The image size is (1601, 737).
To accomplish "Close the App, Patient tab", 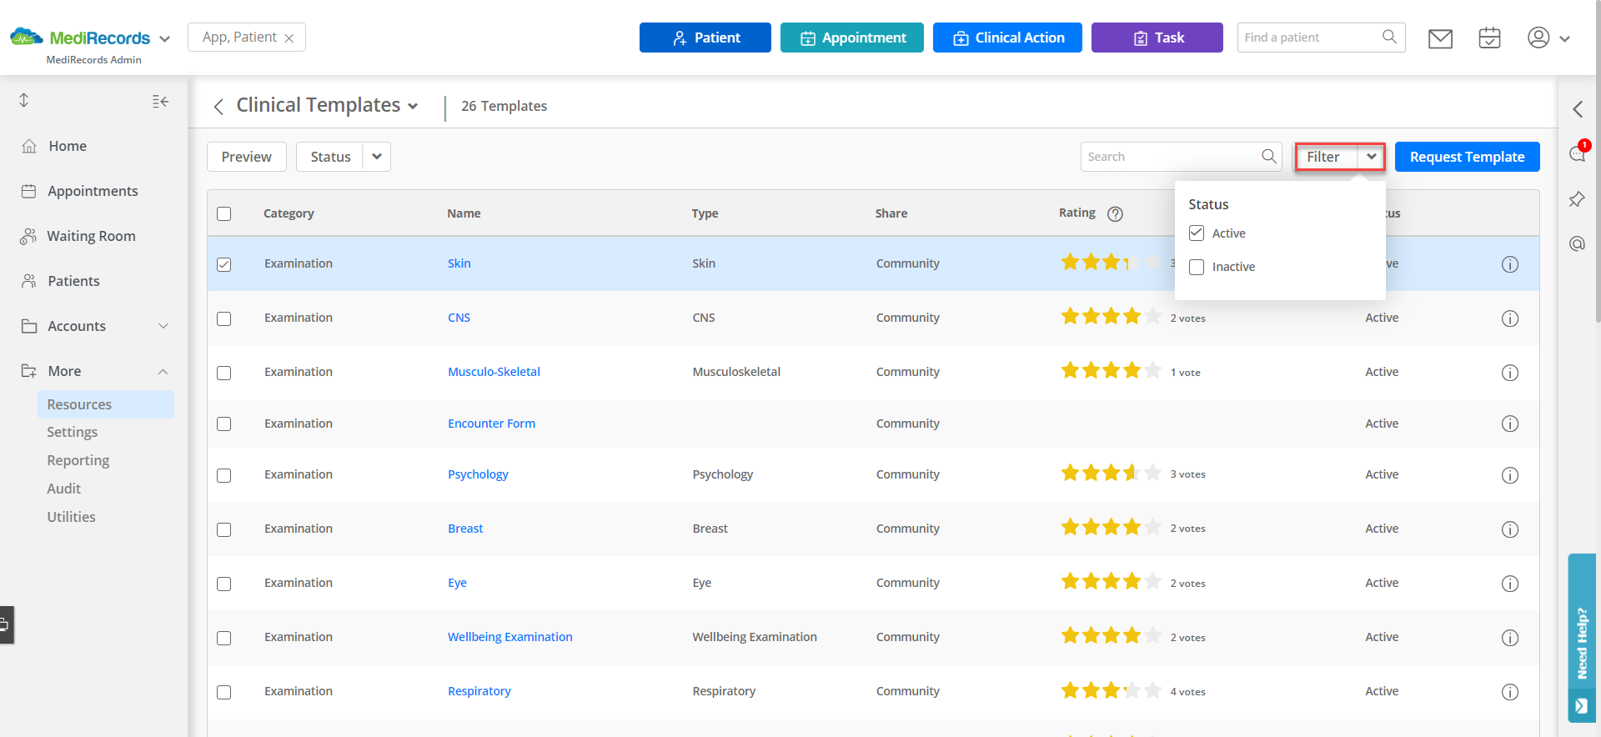I will coord(289,38).
